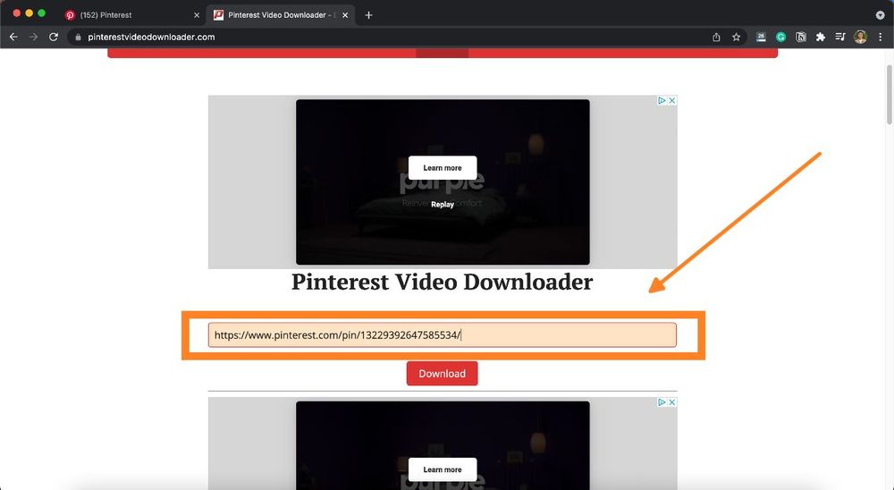Open AdChoices info on top ad
Viewport: 894px width, 490px height.
coord(662,100)
